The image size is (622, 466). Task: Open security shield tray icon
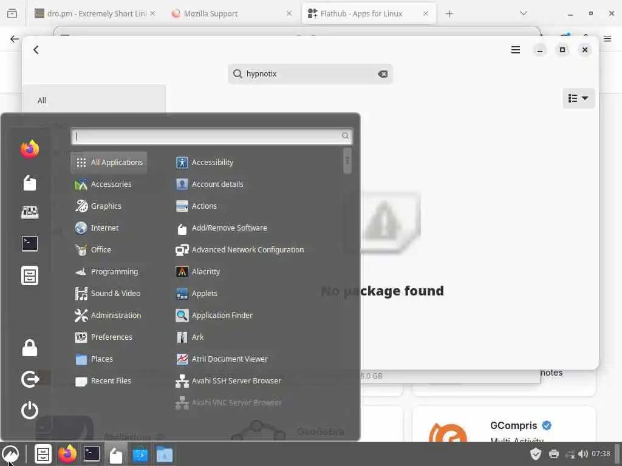[x=536, y=454]
